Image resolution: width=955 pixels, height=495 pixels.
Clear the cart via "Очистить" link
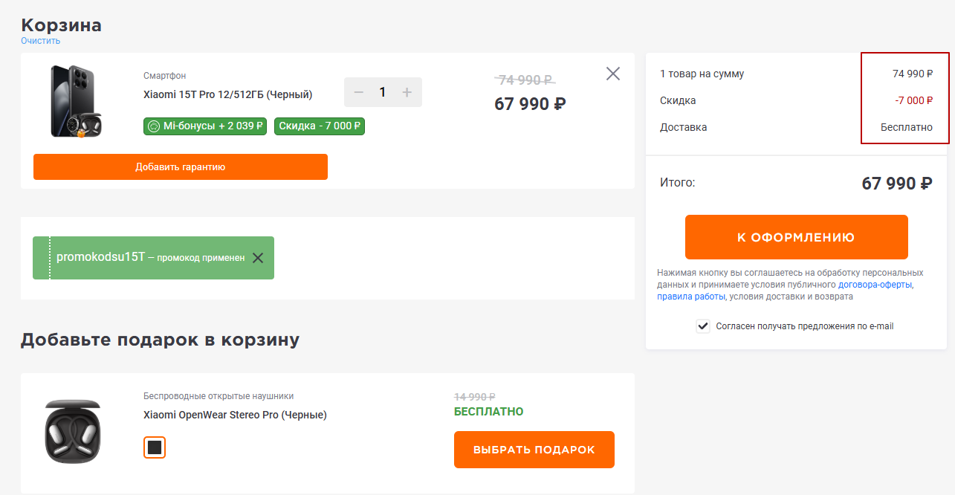click(41, 41)
